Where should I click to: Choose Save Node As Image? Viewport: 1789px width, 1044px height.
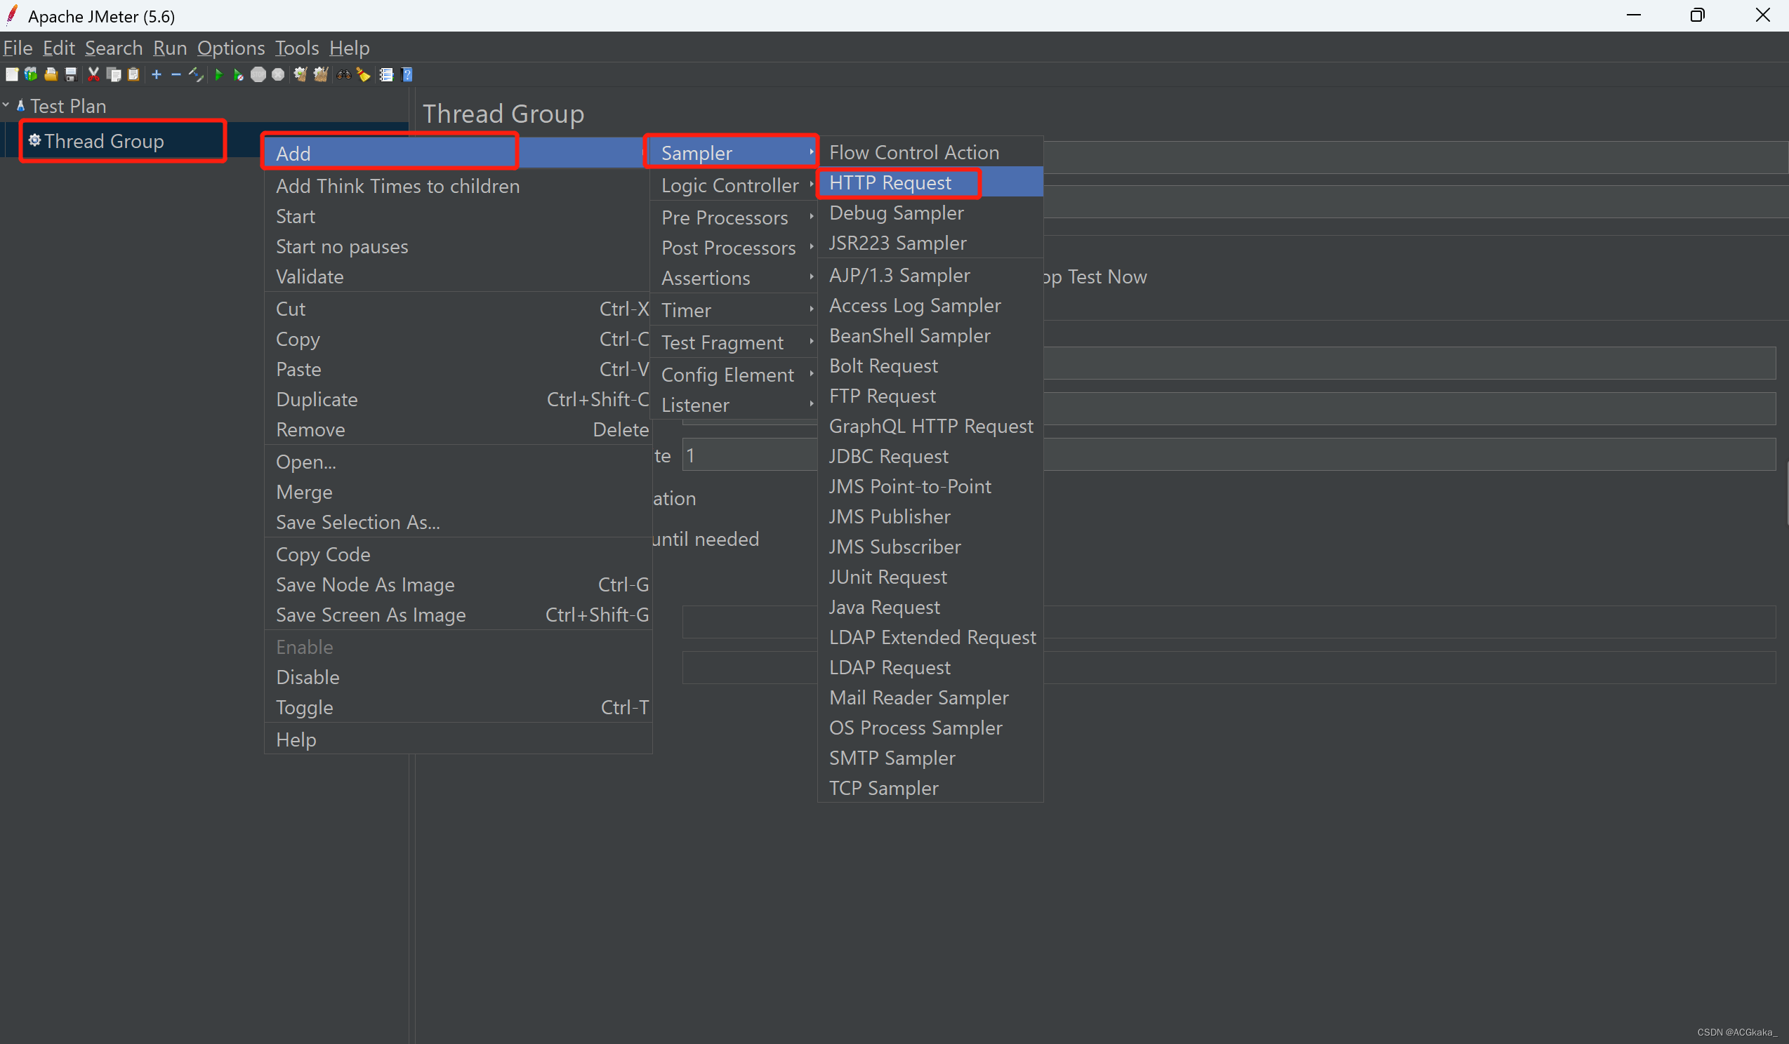(x=457, y=584)
